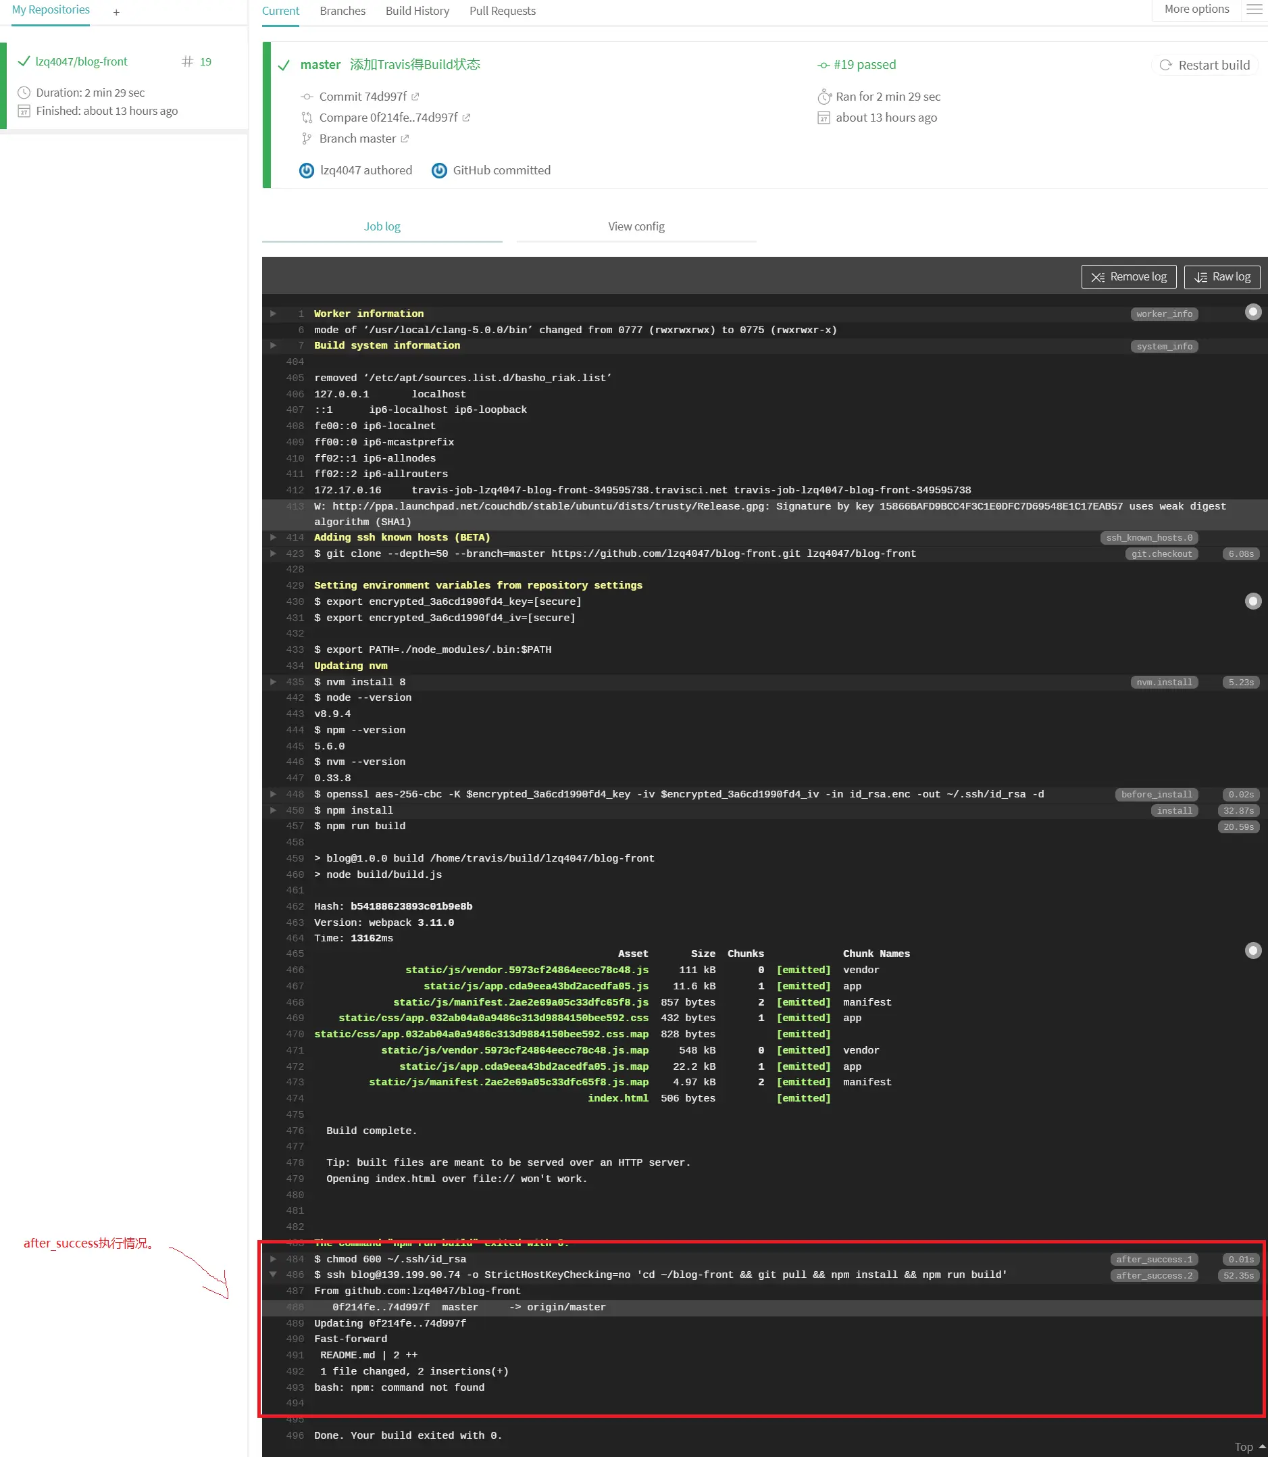
Task: Click the before_install log tag
Action: pyautogui.click(x=1157, y=794)
